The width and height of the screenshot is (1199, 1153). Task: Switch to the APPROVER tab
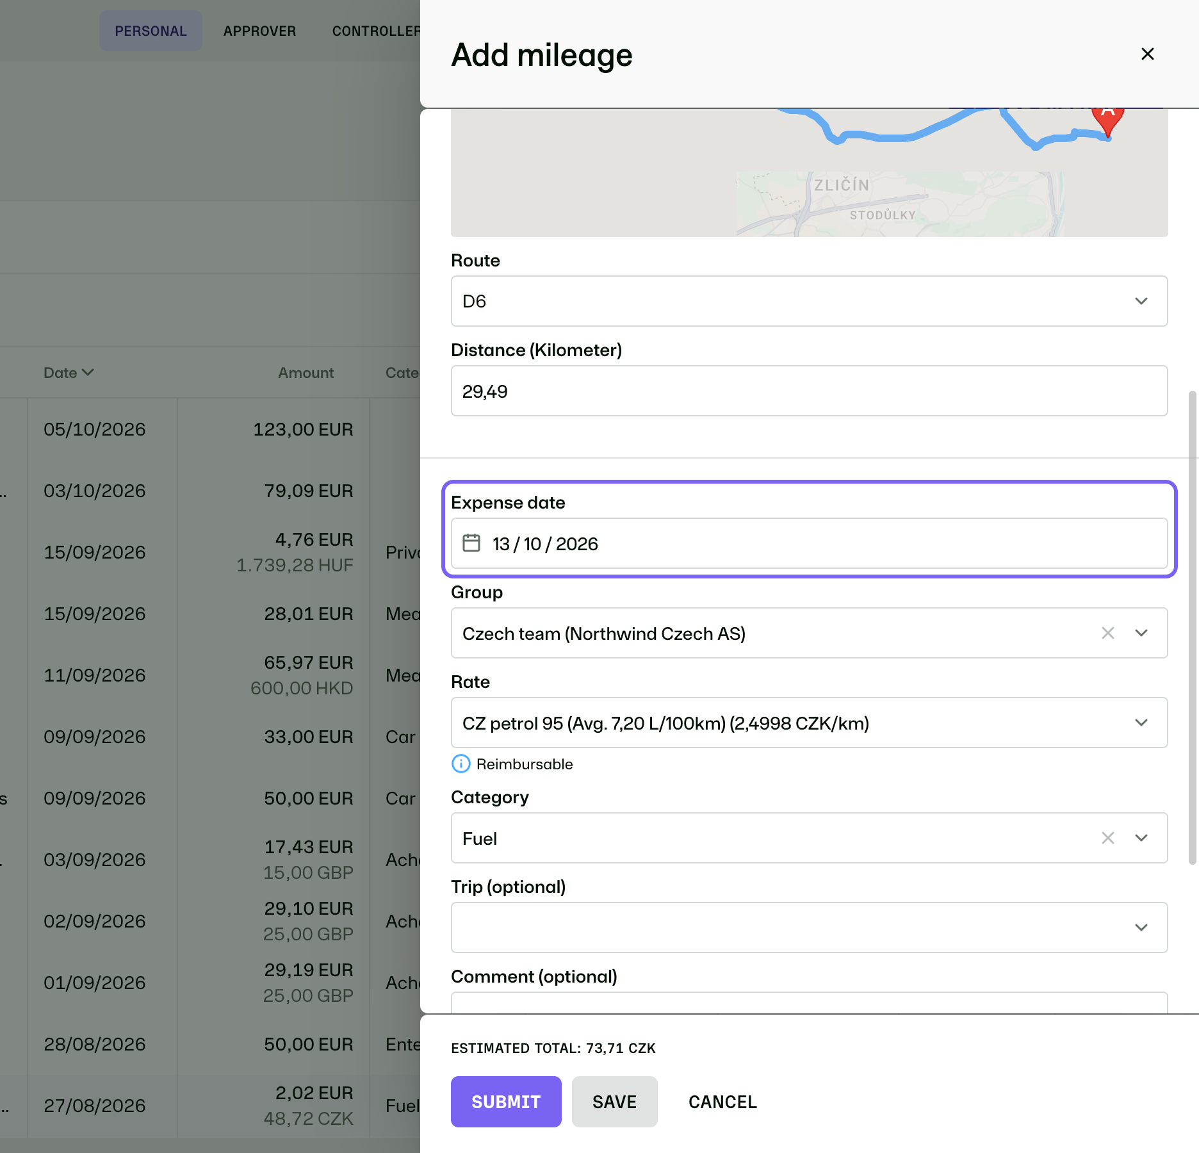click(x=259, y=31)
